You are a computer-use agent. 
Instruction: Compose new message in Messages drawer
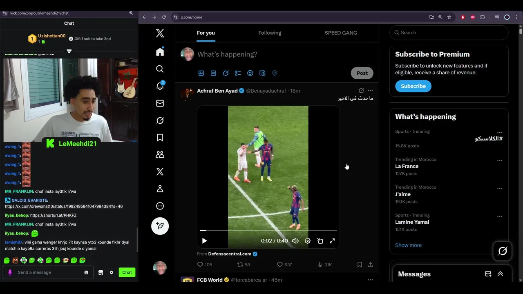pyautogui.click(x=488, y=274)
